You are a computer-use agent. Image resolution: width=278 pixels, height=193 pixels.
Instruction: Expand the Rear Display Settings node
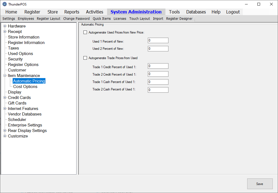(5, 131)
